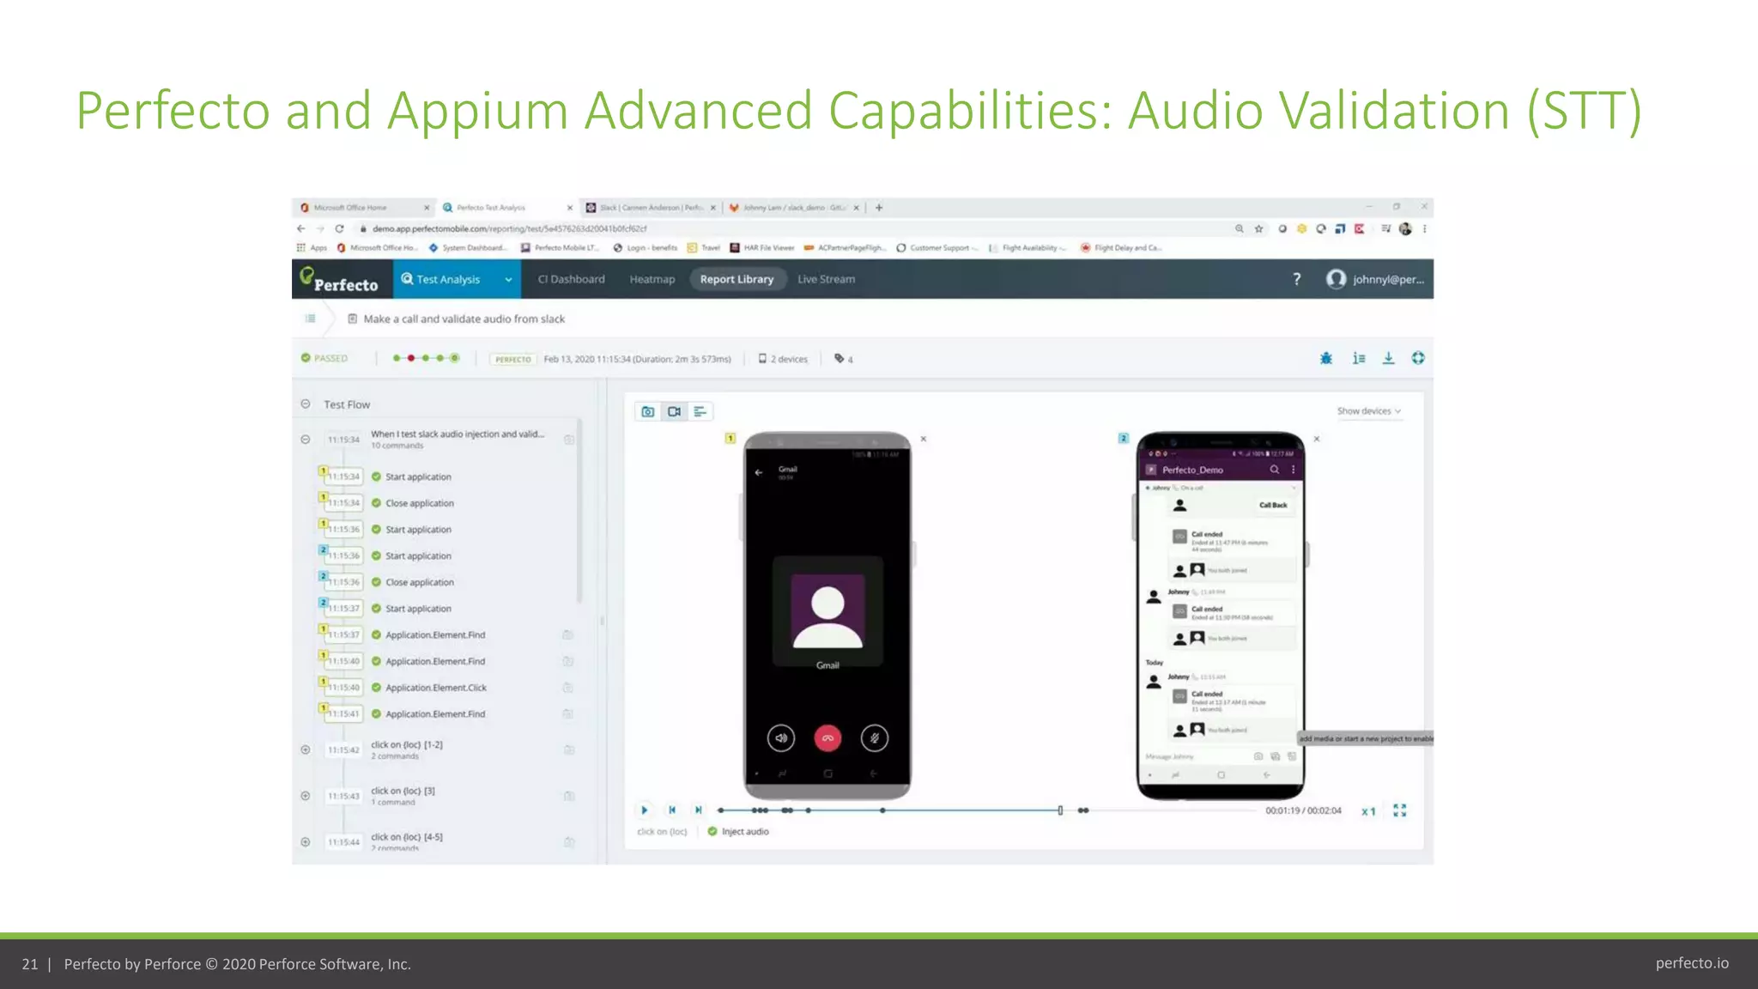Open a new browser tab
The width and height of the screenshot is (1758, 989).
[x=879, y=208]
